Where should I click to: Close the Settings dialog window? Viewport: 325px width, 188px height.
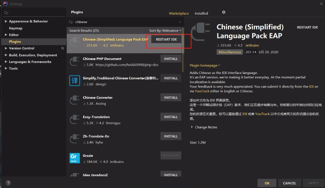pos(321,4)
